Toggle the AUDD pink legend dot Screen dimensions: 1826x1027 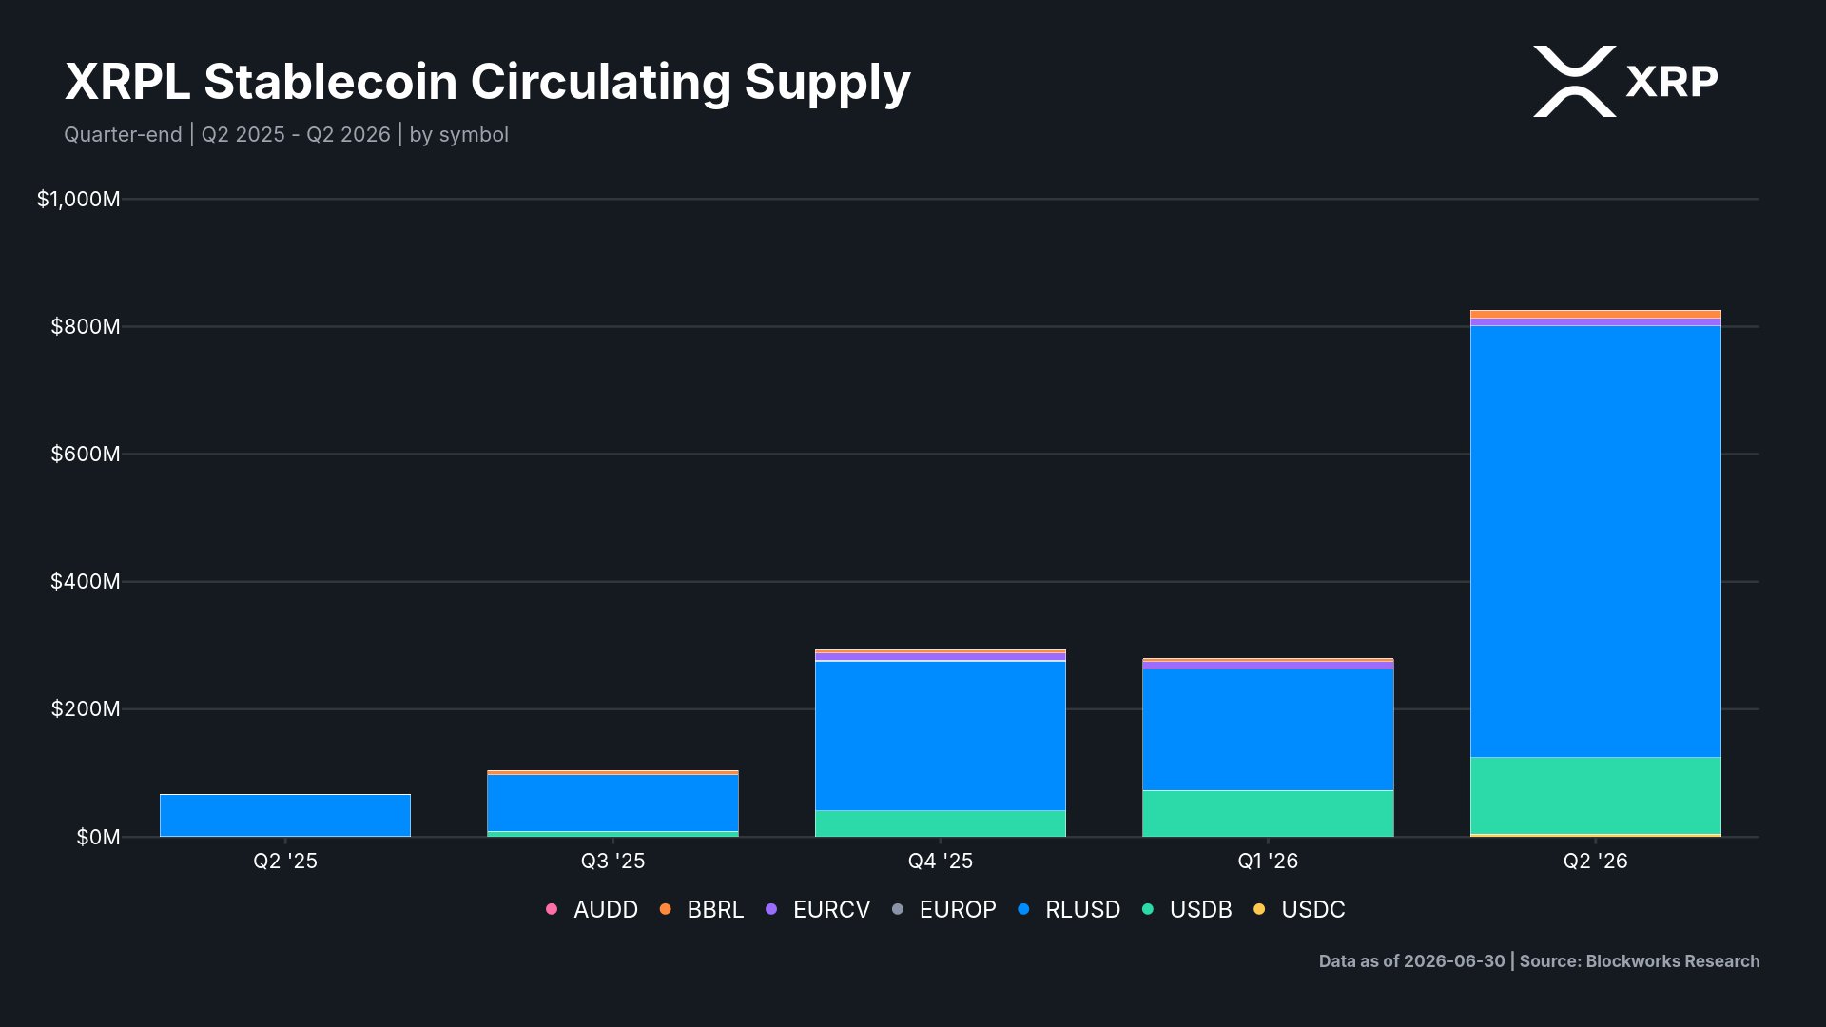click(552, 909)
